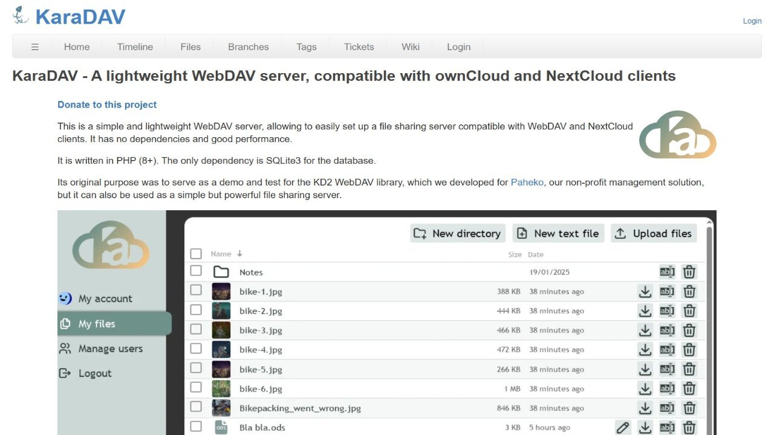This screenshot has width=774, height=435.
Task: Select the bike-1.jpg checkbox
Action: 196,290
